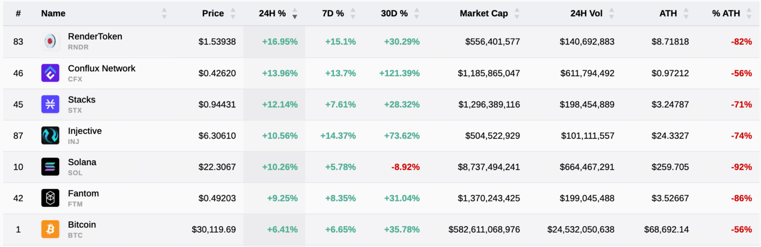
Task: Sort by 7D % column arrows
Action: [x=353, y=13]
